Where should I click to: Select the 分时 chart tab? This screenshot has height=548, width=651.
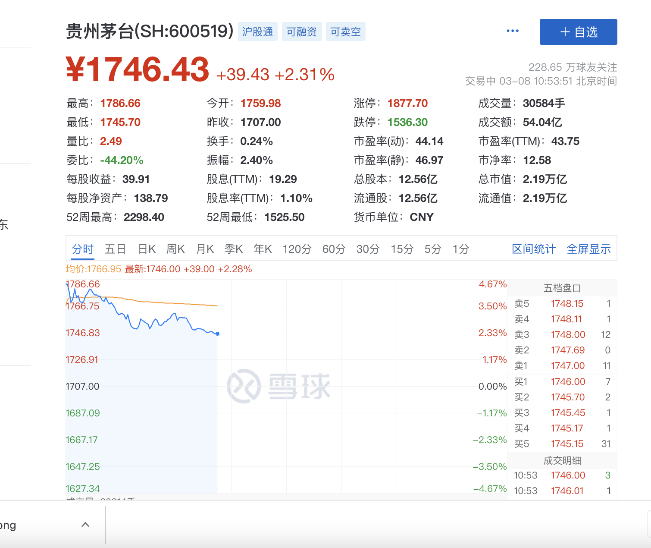pyautogui.click(x=83, y=249)
